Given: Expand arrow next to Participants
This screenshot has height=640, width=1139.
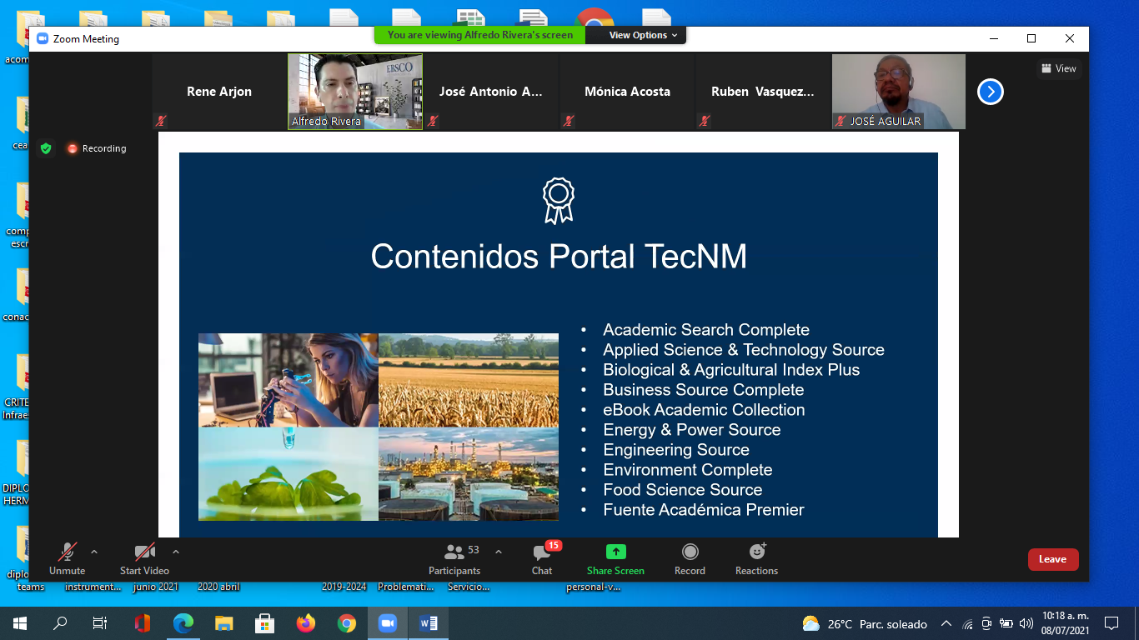Looking at the screenshot, I should click(499, 552).
